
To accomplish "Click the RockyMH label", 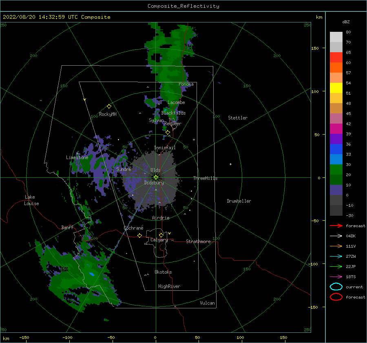I will (108, 114).
